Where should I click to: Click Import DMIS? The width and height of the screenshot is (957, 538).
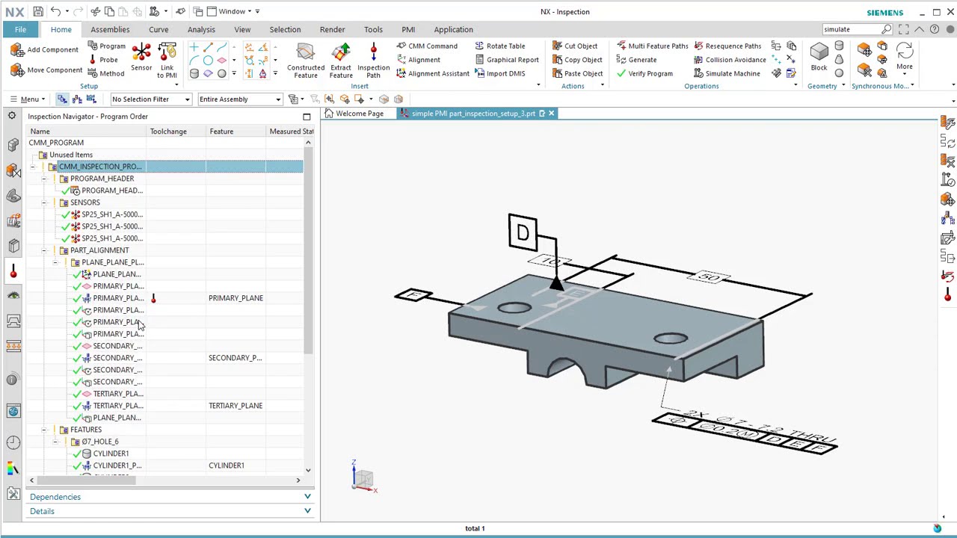tap(499, 73)
